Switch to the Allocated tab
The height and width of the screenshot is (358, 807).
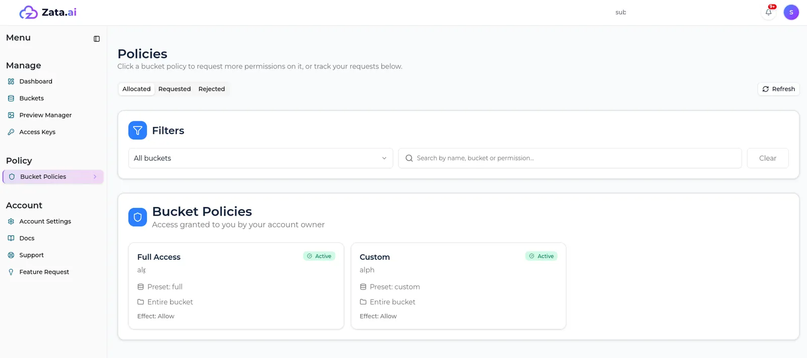coord(137,89)
